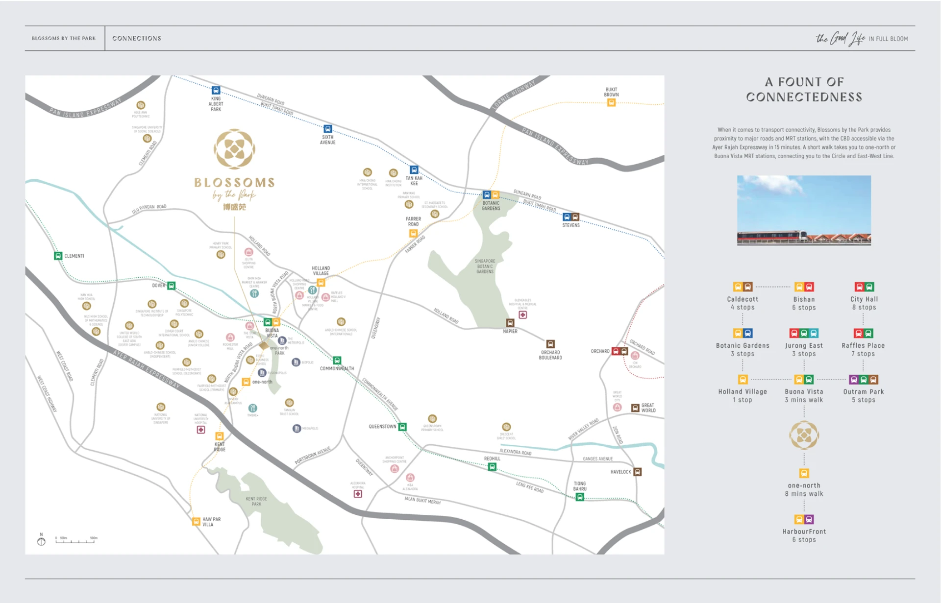Click the Queenstown MRT station icon
941x603 pixels.
pos(402,427)
